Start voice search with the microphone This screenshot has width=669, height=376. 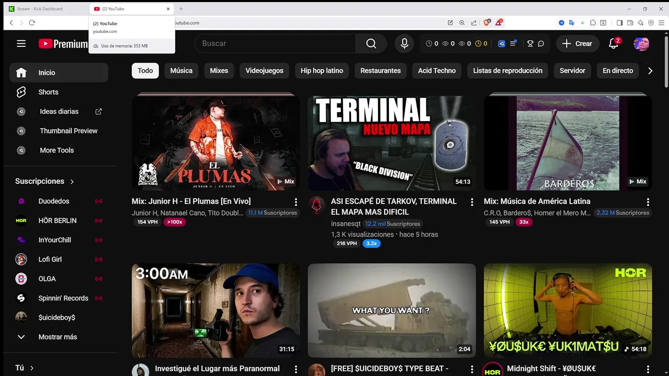pyautogui.click(x=404, y=44)
